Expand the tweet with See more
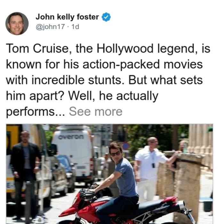This screenshot has width=224, height=224. 96,111
